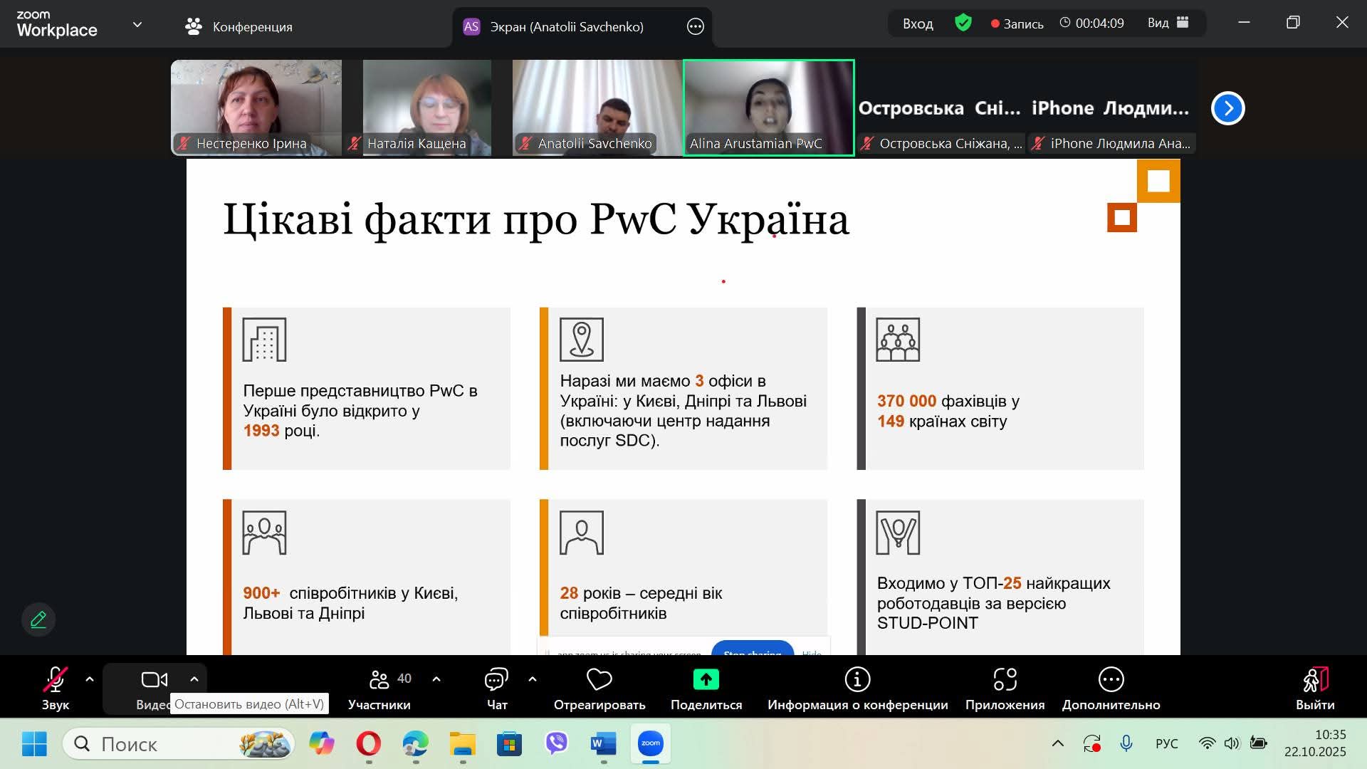Click the green Share screen icon

pos(706,680)
